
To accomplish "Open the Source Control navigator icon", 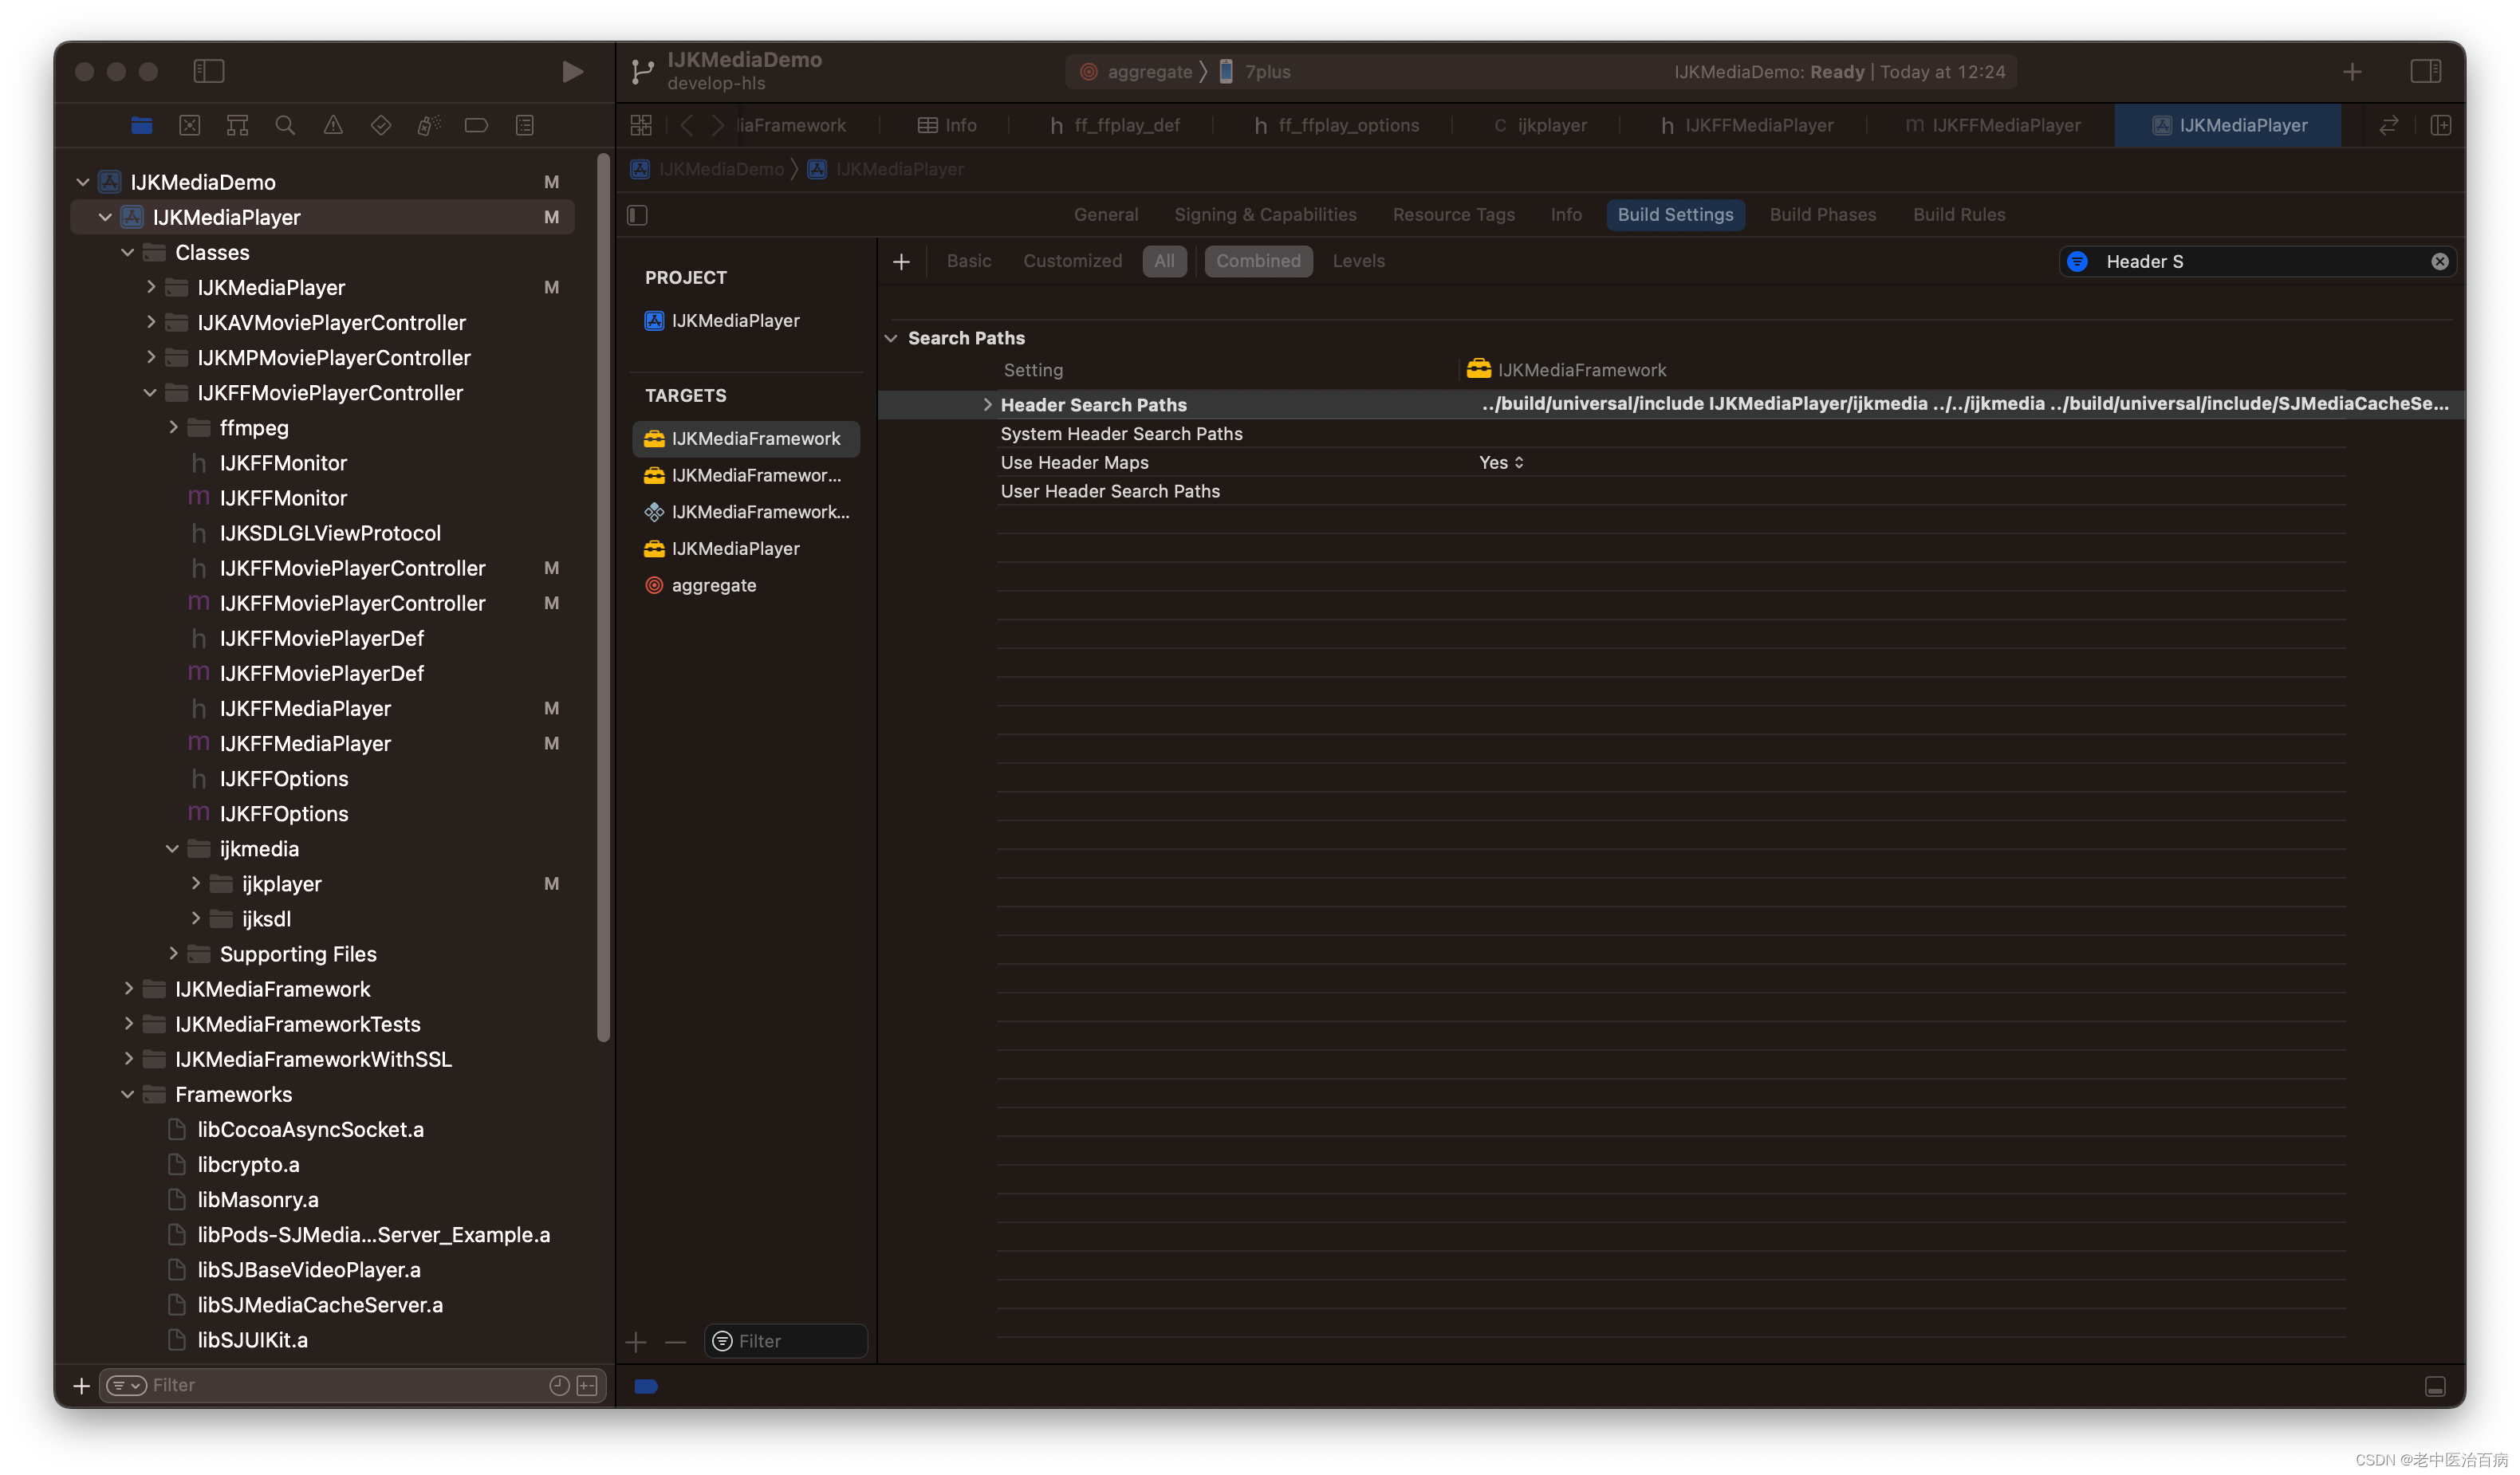I will point(190,125).
